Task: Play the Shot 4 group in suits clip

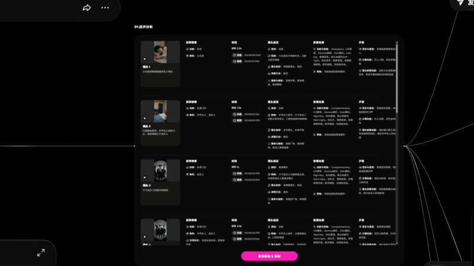Action: point(145,237)
